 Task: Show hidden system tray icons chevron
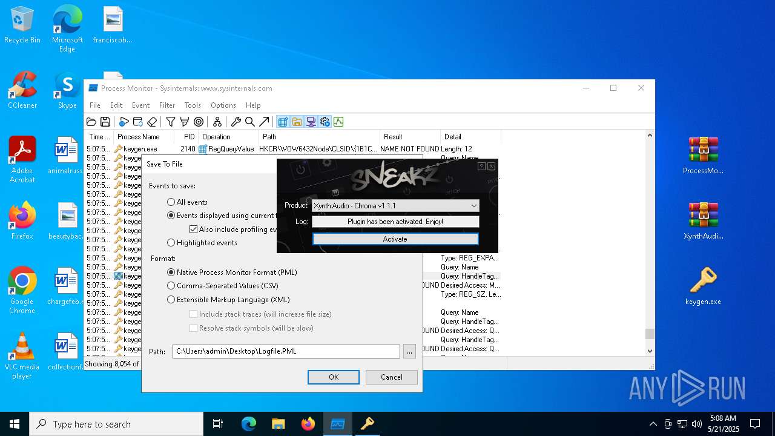pyautogui.click(x=653, y=424)
